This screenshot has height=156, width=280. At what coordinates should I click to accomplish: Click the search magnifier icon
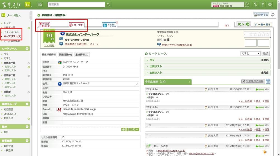coord(108,4)
